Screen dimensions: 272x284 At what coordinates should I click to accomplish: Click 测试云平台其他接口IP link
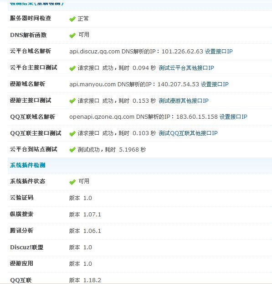click(x=186, y=68)
